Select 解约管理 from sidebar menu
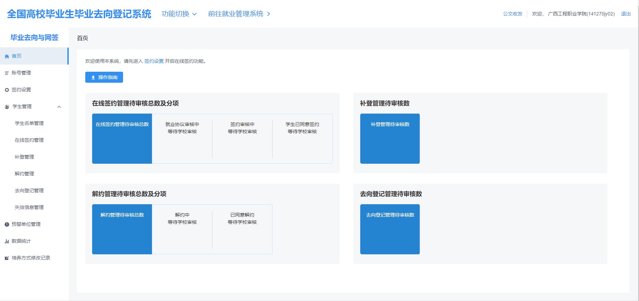 (24, 174)
